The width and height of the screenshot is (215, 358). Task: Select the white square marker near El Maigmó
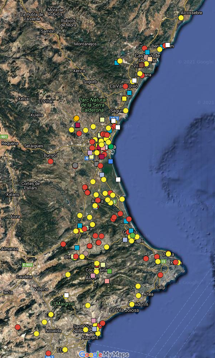coord(66,295)
